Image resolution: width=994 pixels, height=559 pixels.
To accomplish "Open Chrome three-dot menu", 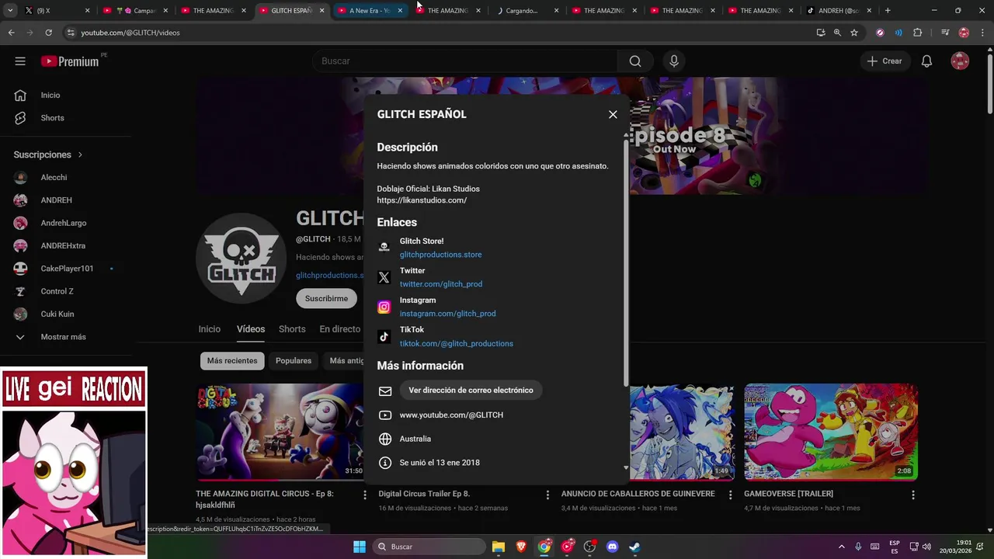I will (982, 33).
